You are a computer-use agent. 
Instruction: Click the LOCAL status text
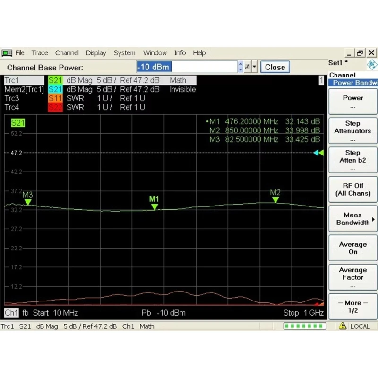360,326
